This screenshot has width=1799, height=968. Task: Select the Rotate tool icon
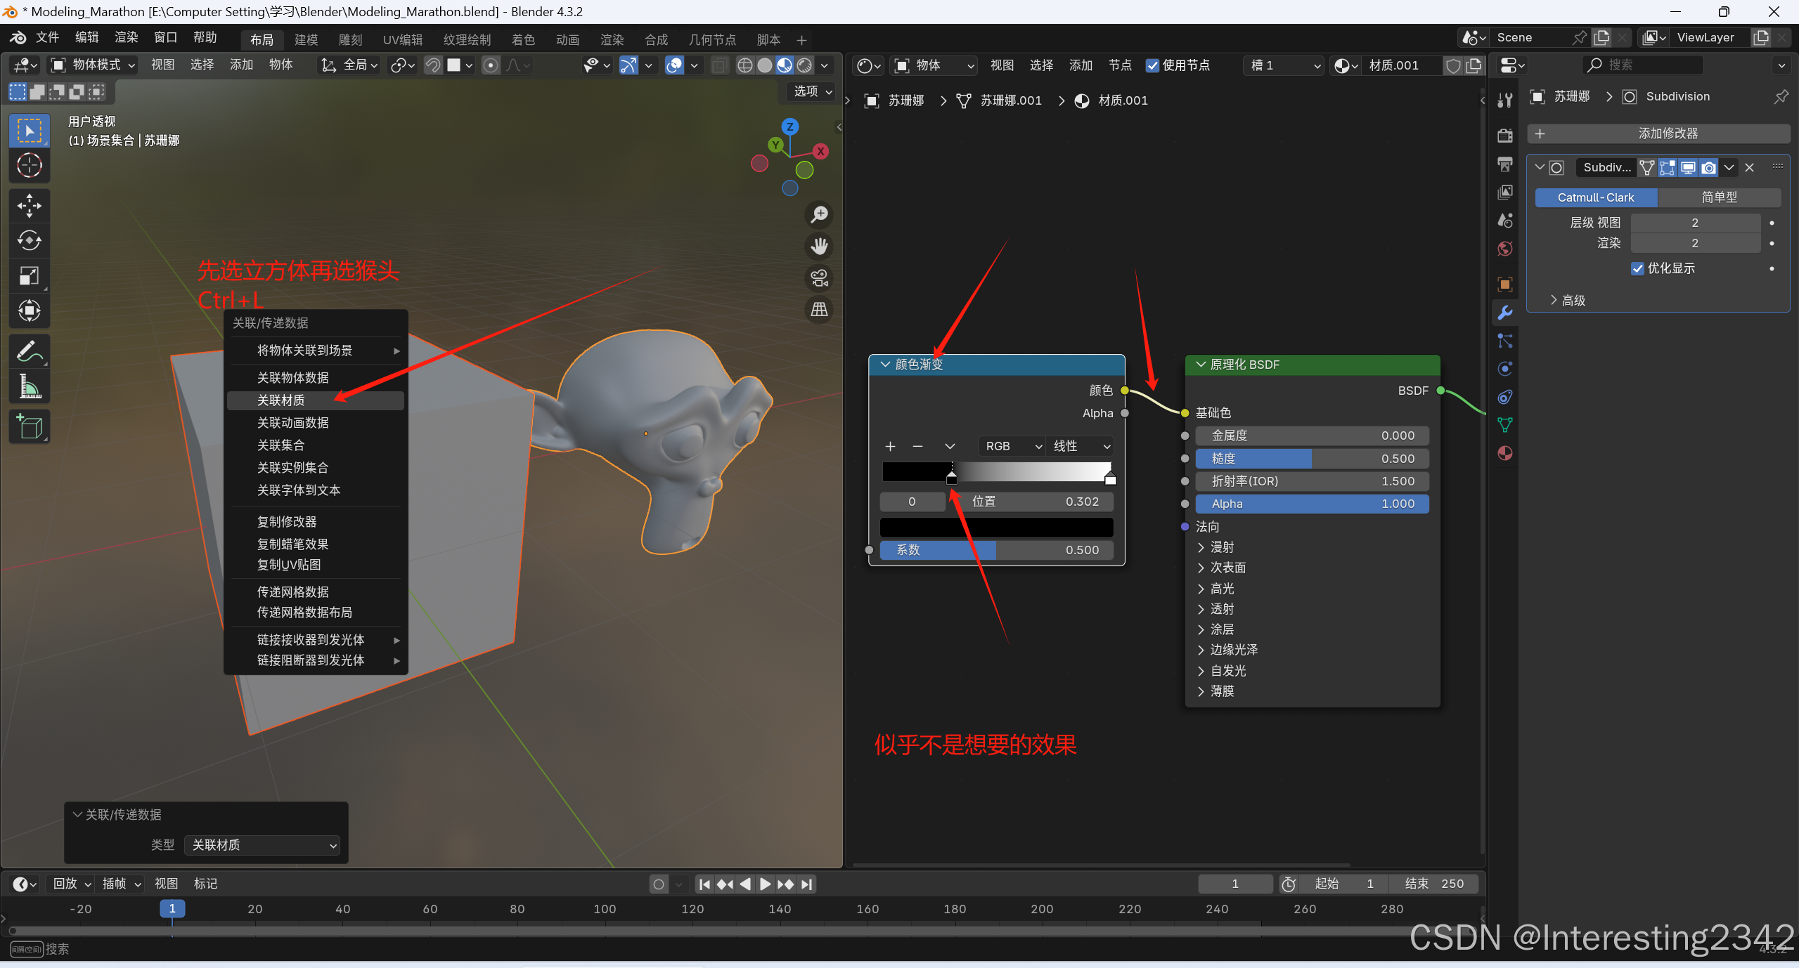[29, 241]
